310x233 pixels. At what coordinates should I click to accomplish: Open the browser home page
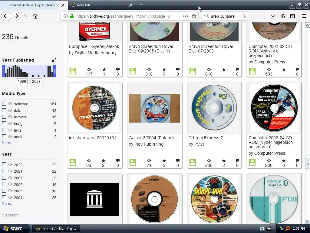(35, 16)
